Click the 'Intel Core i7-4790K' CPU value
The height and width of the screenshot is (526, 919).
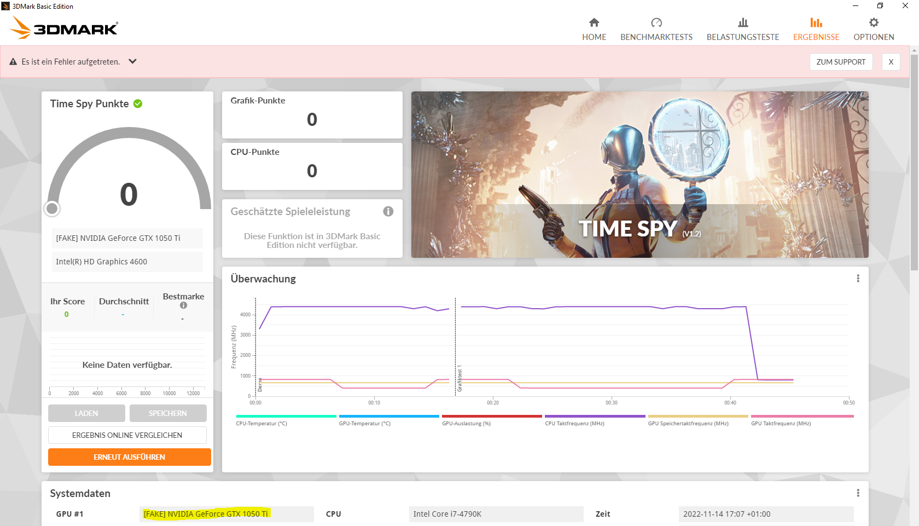496,514
